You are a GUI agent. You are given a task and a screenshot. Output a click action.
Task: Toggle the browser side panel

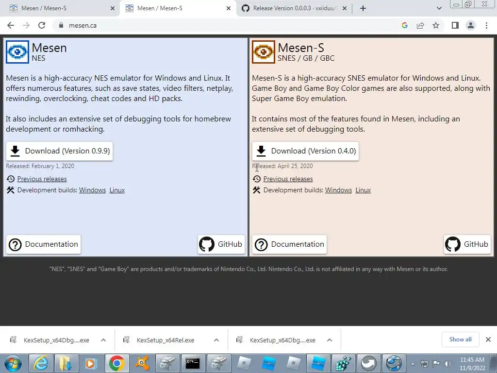[x=455, y=25]
